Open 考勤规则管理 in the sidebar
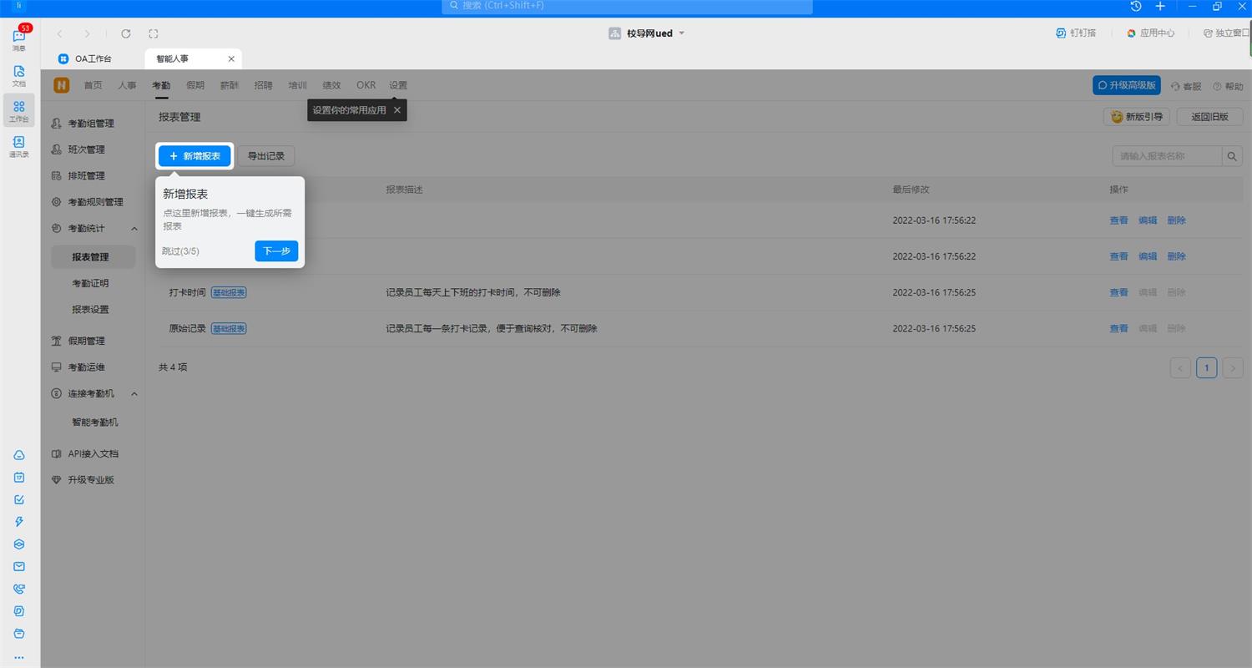 (x=95, y=202)
